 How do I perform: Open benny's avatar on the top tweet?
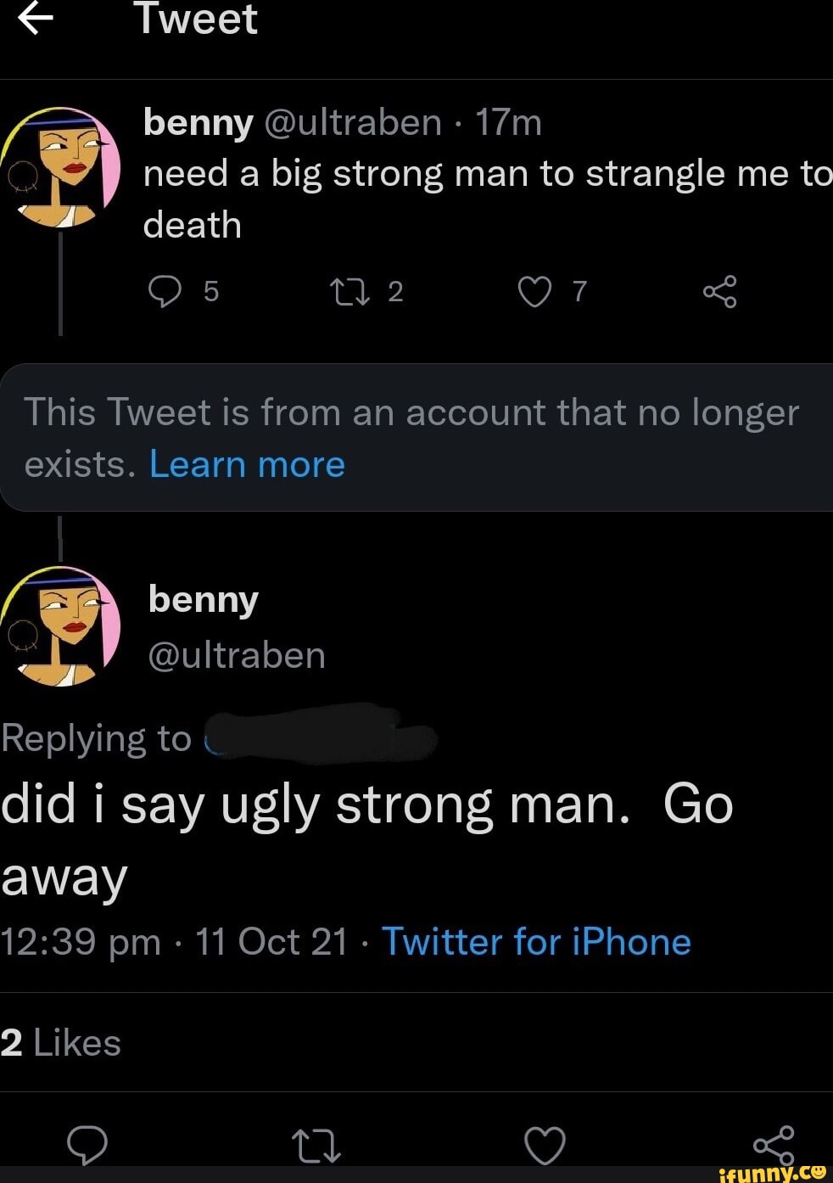63,167
